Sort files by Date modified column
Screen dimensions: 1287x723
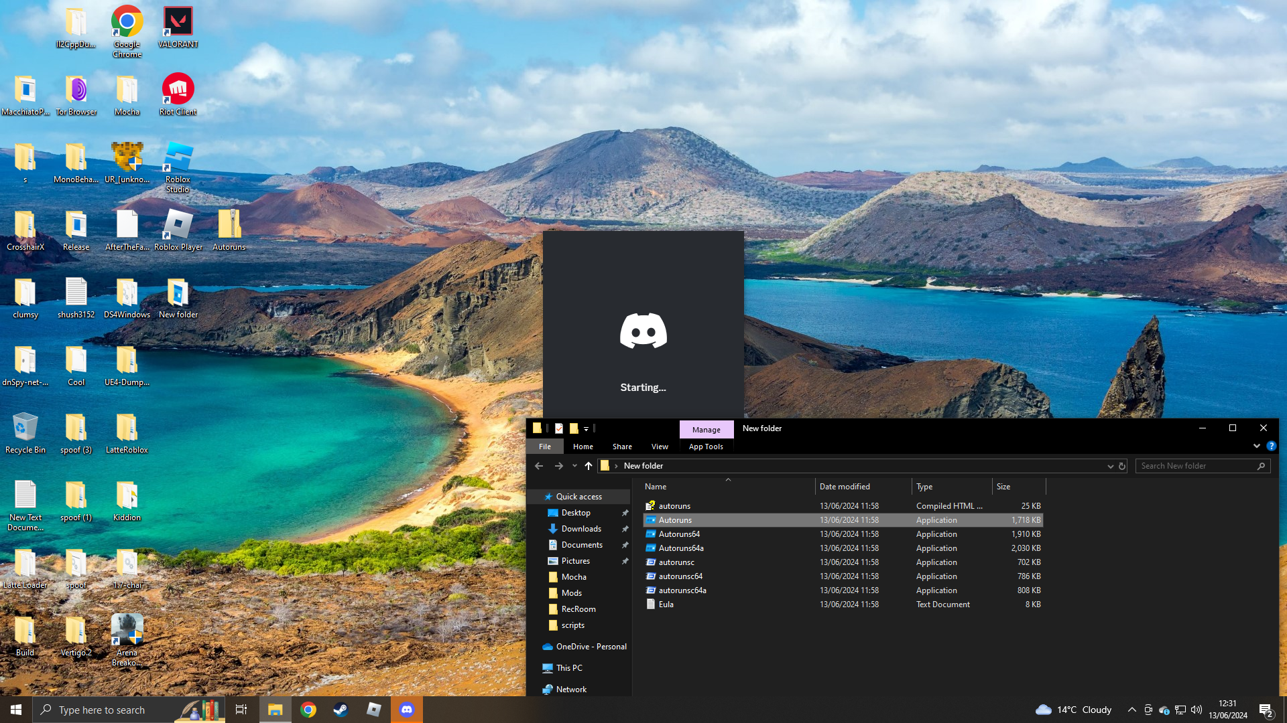pos(845,487)
